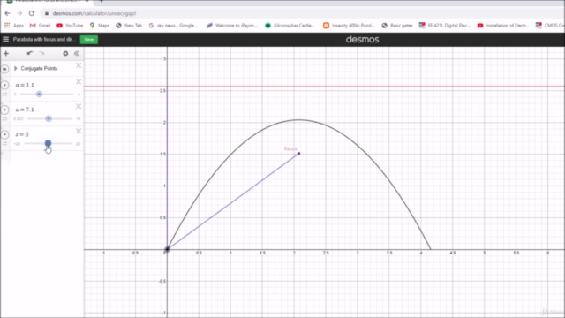
Task: Click the graph title Parabola with focus
Action: click(x=44, y=39)
